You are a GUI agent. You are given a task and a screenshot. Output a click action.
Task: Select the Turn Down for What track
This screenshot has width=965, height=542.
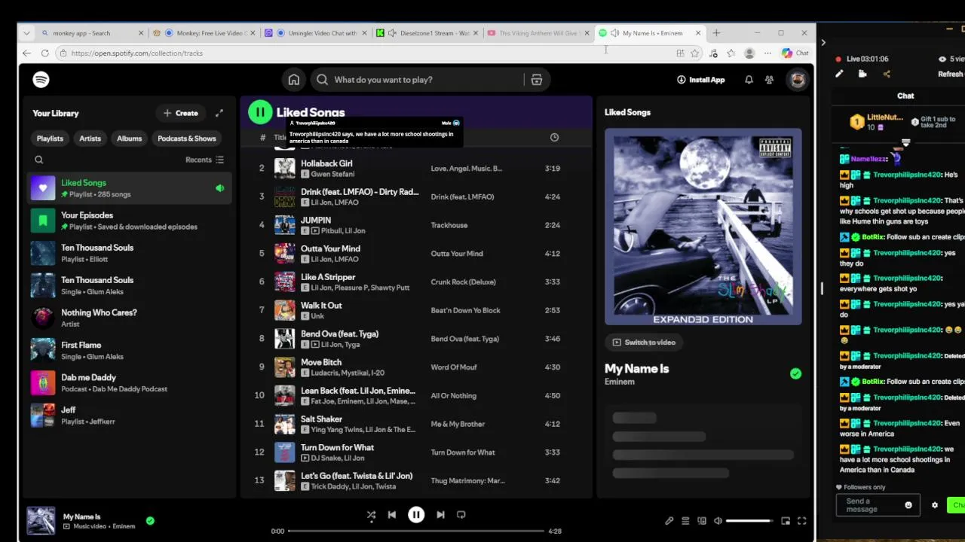point(416,452)
